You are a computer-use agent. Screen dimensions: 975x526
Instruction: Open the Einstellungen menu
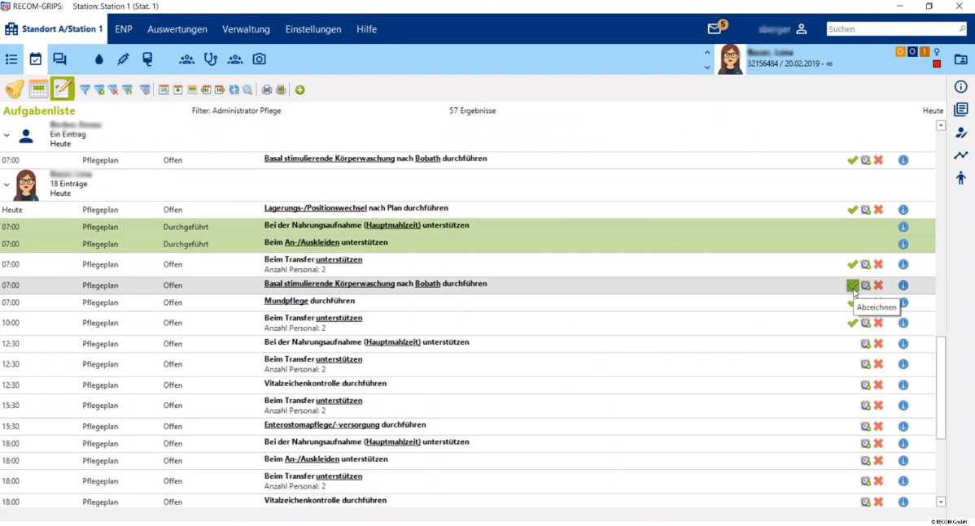[x=313, y=29]
